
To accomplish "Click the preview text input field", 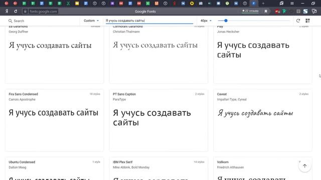I will click(x=149, y=20).
